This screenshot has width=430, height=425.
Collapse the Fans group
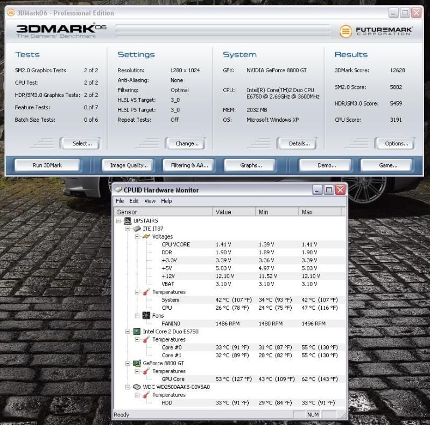click(x=137, y=316)
